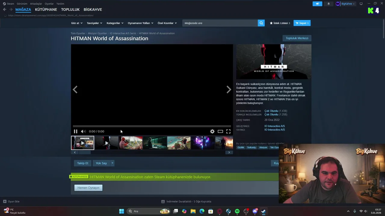
Task: Show next media with right arrow
Action: click(229, 89)
